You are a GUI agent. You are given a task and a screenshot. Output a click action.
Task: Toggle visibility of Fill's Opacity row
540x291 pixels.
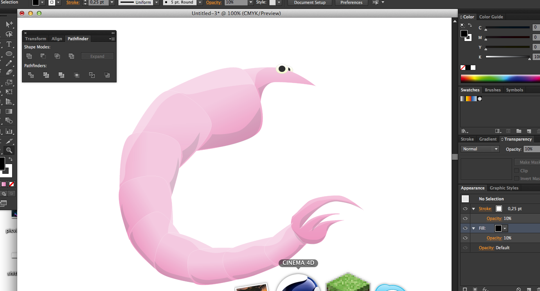[465, 238]
